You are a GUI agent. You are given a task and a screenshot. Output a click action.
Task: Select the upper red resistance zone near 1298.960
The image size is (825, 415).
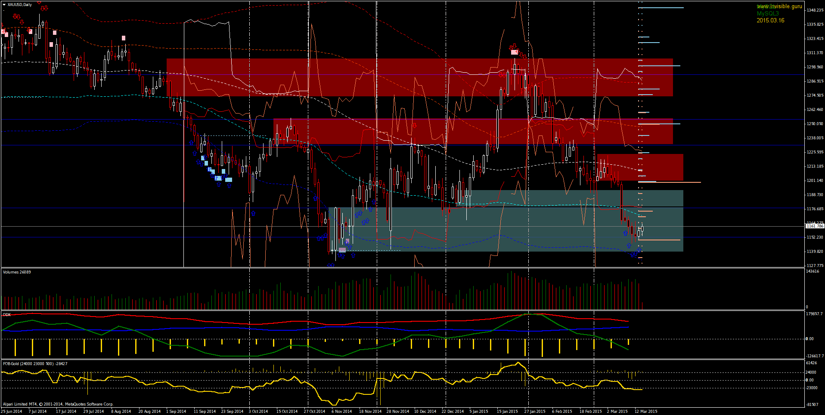pyautogui.click(x=420, y=77)
